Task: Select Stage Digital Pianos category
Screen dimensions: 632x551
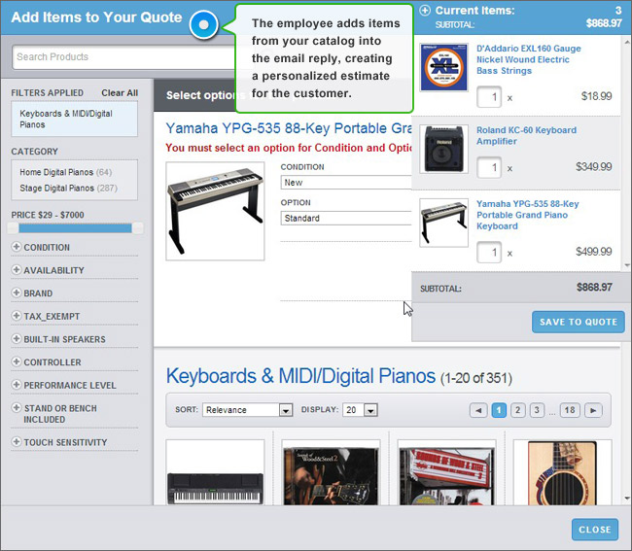Action: [68, 189]
